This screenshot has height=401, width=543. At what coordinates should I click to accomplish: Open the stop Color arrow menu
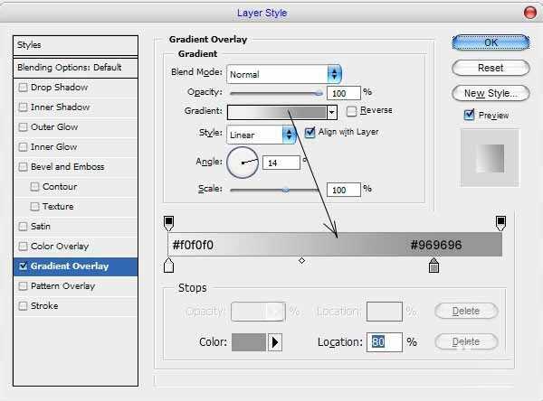point(276,341)
